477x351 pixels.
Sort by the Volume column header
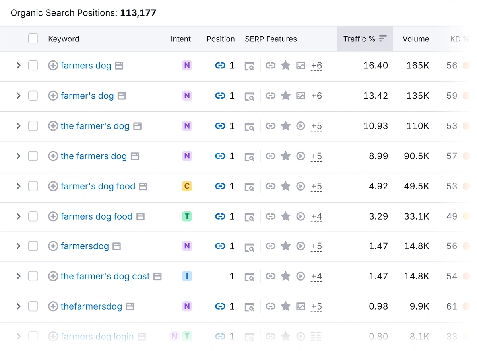416,39
